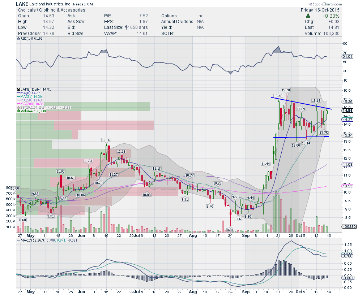Click the VWAP value 14.61

coord(142,33)
